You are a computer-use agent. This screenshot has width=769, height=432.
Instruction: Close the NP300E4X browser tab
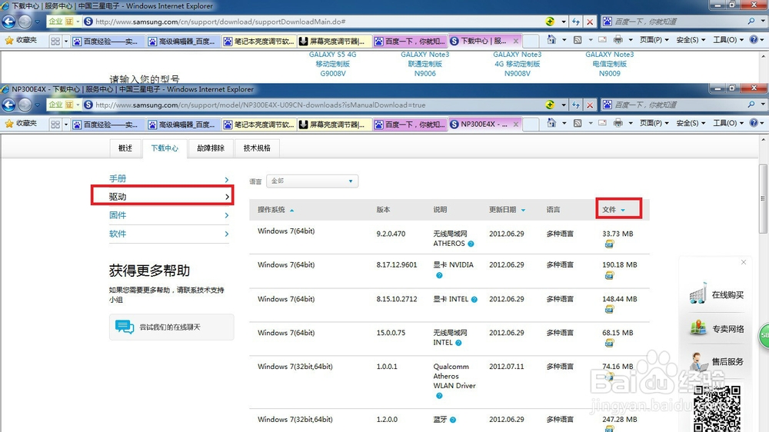(515, 125)
